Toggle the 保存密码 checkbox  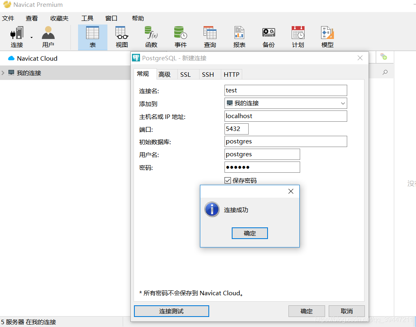tap(228, 180)
